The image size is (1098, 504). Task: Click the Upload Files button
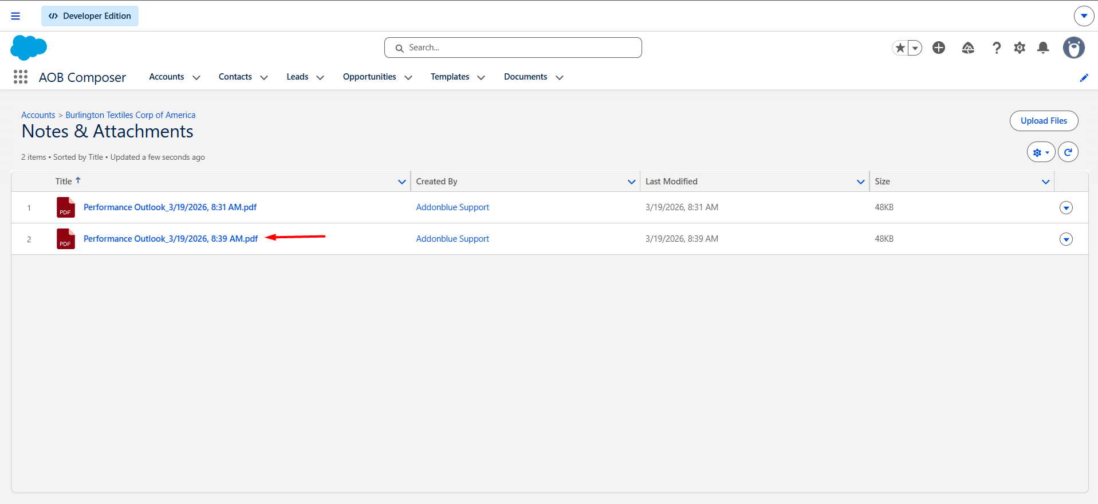1044,121
